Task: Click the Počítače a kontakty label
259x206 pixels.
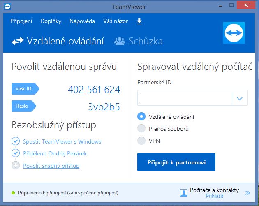Action: tap(215, 190)
